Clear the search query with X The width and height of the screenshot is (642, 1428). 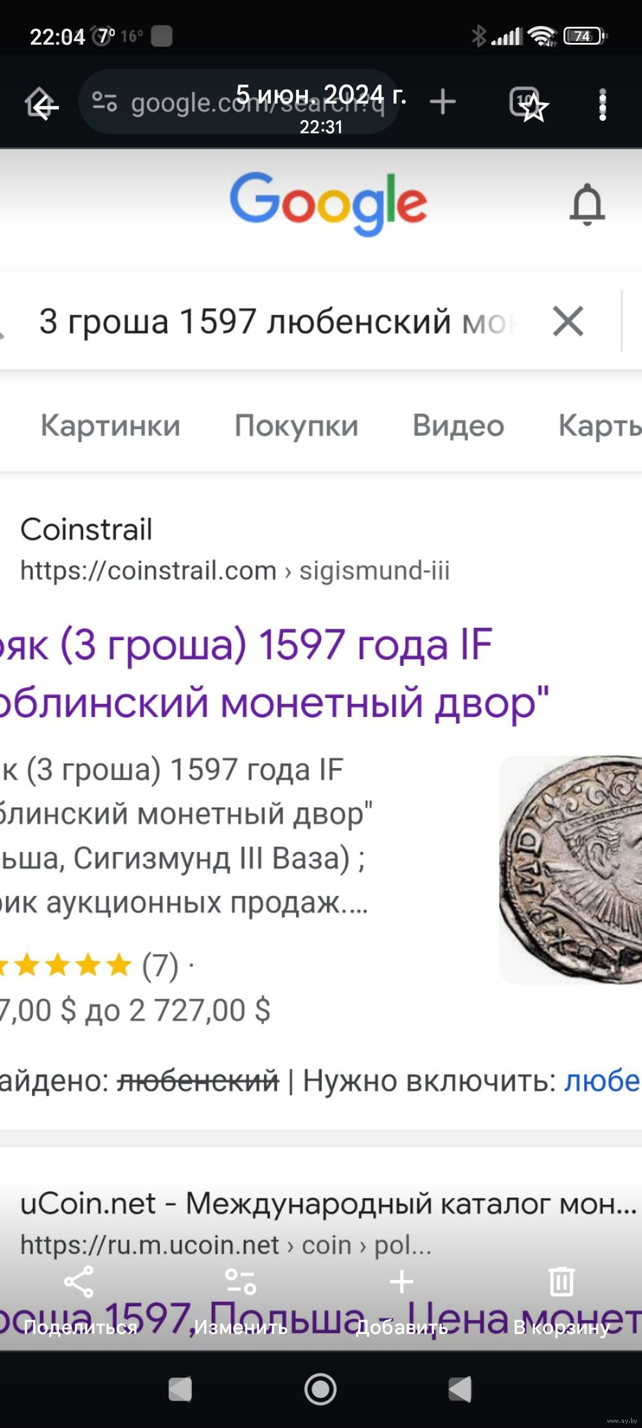click(568, 321)
